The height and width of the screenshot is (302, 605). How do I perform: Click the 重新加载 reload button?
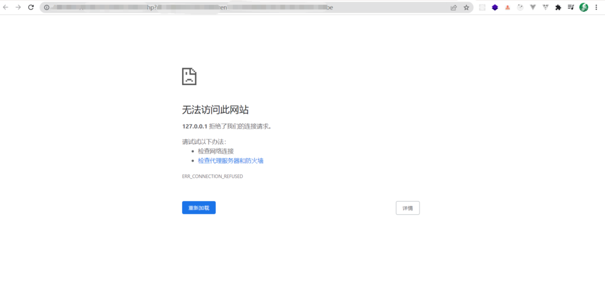[x=199, y=208]
